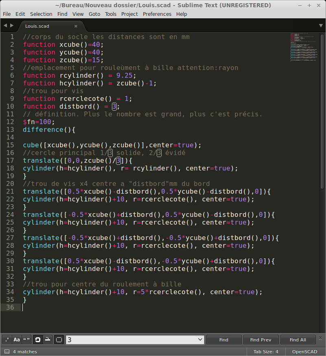Toggle whole word search option
The image size is (326, 356).
(x=26, y=340)
